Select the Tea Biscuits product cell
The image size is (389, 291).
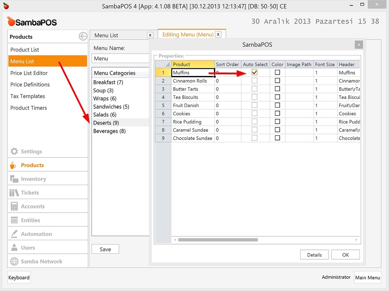[x=193, y=97]
